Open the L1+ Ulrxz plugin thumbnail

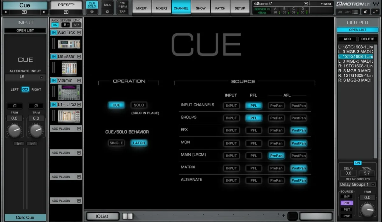point(69,116)
